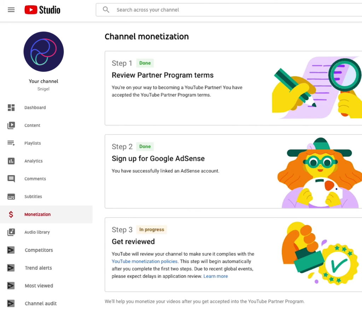Click the Analytics bar chart icon
Image resolution: width=362 pixels, height=310 pixels.
[11, 161]
